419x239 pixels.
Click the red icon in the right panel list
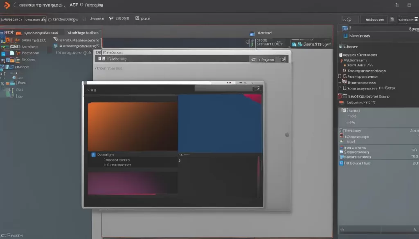(x=340, y=96)
